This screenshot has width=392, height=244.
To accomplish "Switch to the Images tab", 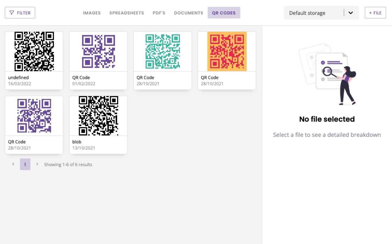I will pyautogui.click(x=92, y=13).
